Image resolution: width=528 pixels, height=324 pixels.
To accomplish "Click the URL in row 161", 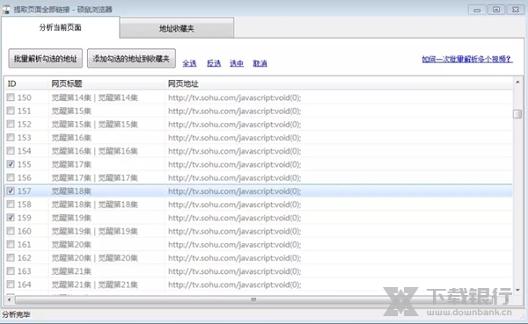I will tap(235, 245).
